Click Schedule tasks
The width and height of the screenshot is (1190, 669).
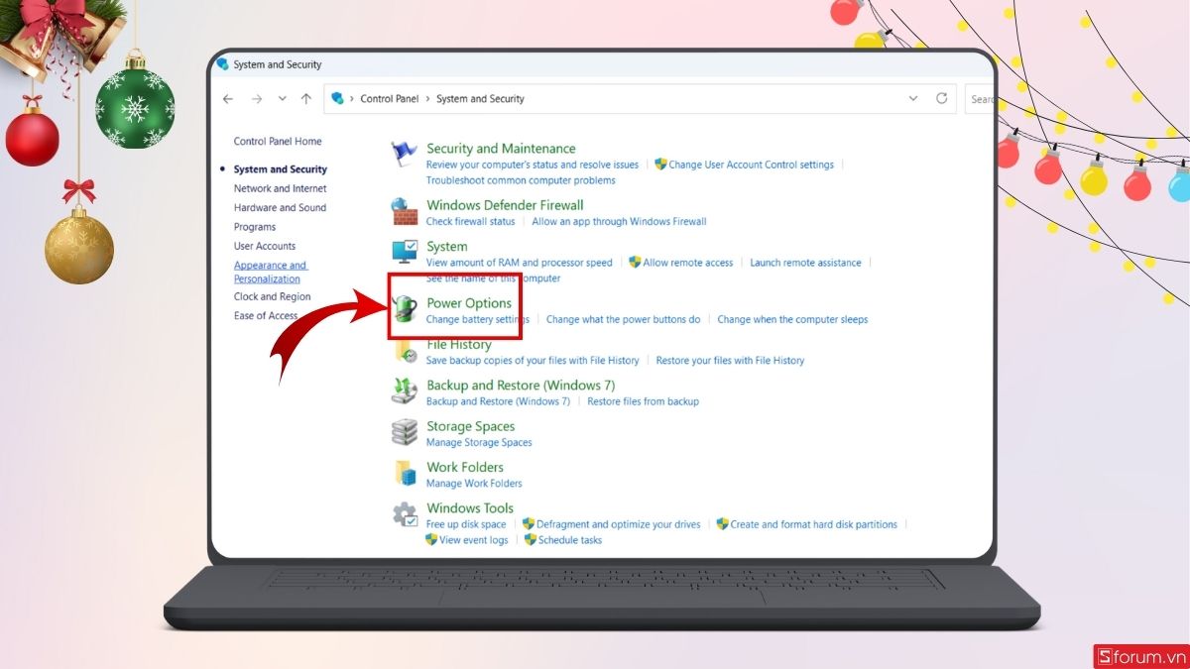pyautogui.click(x=570, y=541)
